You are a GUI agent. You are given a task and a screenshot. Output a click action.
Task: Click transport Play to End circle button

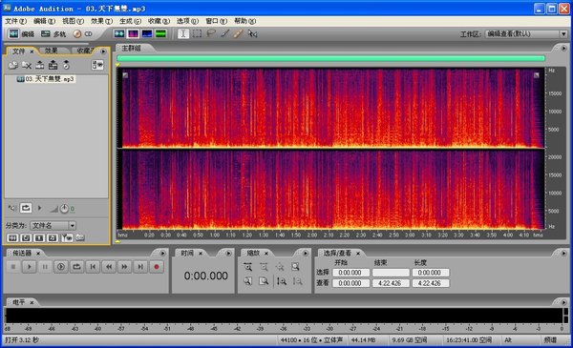point(61,267)
